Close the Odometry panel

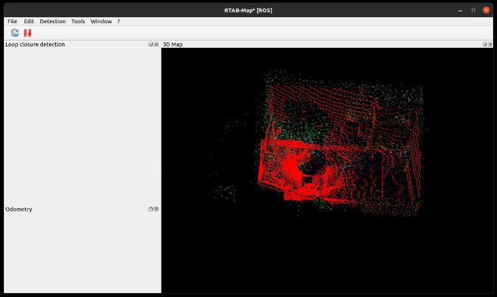[x=156, y=209]
